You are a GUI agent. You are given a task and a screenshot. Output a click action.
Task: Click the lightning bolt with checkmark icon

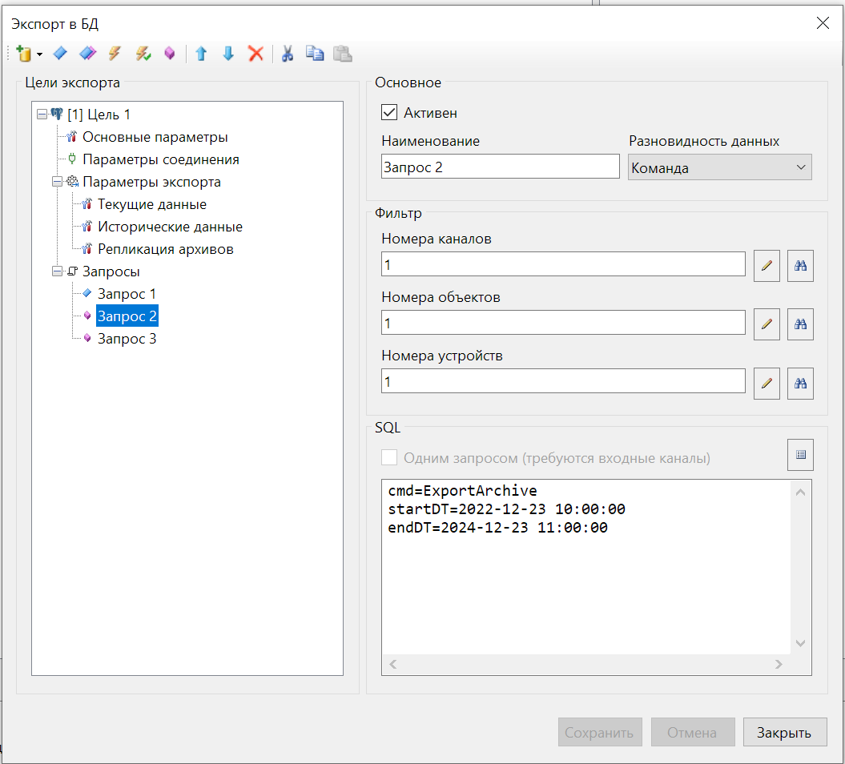click(x=143, y=54)
